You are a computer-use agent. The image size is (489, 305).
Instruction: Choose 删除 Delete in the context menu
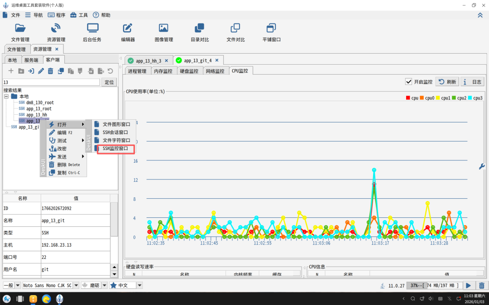tap(66, 164)
